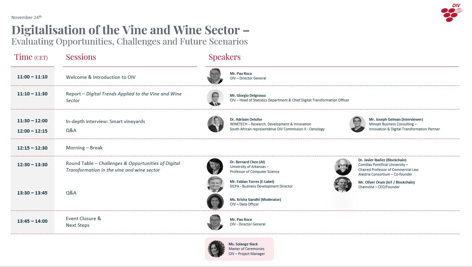Select the In-depth interview: Smart vineyards session
The image size is (472, 267).
[x=105, y=121]
